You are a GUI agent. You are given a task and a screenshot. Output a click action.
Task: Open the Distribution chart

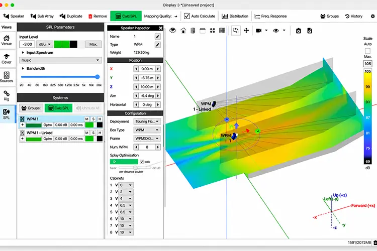pos(235,16)
